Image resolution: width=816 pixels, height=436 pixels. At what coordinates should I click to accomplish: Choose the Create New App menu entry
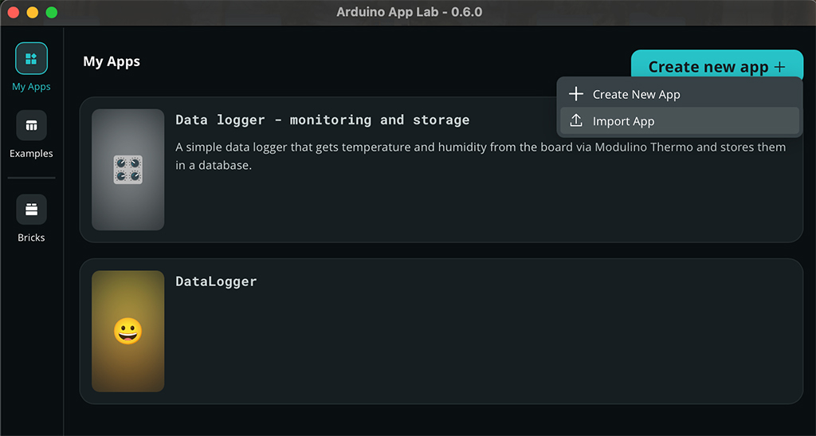tap(636, 94)
